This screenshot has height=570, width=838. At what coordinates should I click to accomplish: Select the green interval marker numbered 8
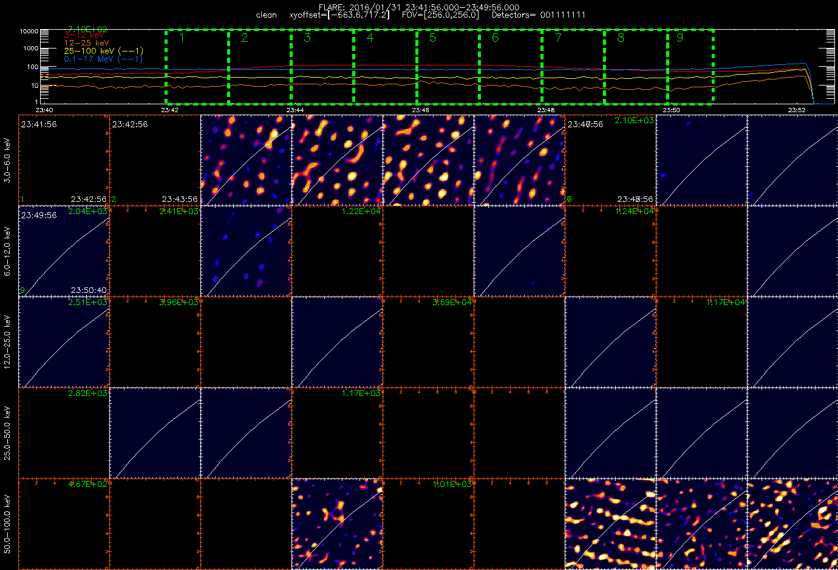click(x=621, y=38)
